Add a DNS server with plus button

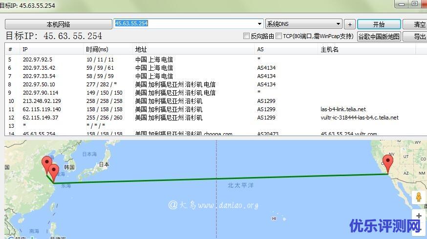tap(350, 24)
